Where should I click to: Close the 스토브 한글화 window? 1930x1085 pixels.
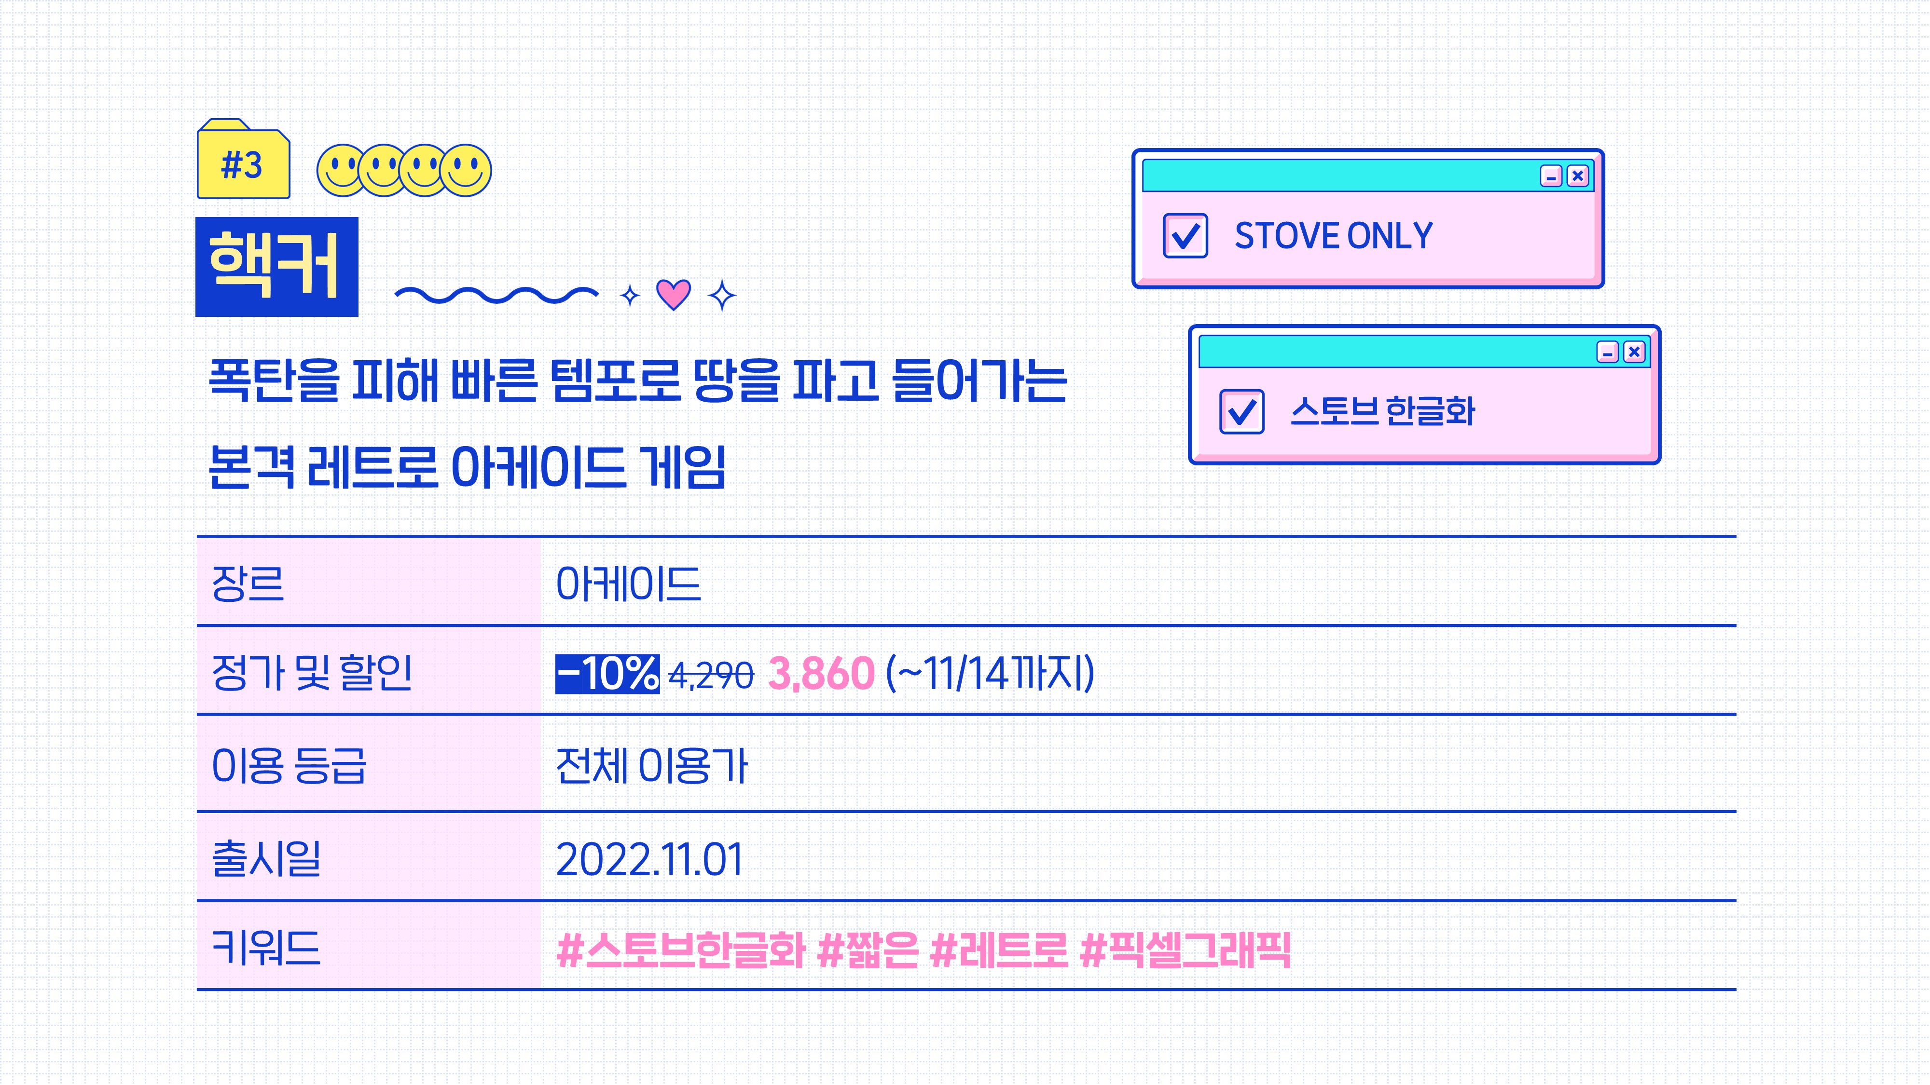1634,352
